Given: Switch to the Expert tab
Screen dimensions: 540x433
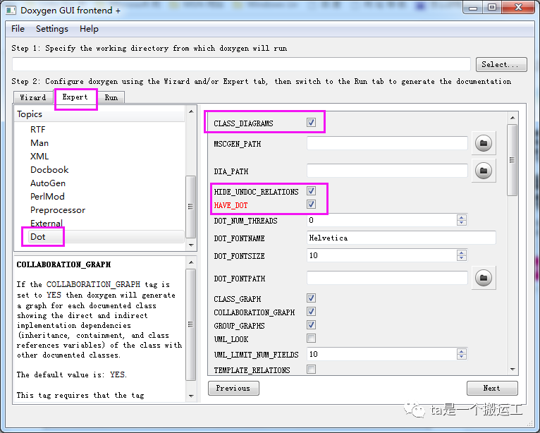Looking at the screenshot, I should click(x=75, y=97).
